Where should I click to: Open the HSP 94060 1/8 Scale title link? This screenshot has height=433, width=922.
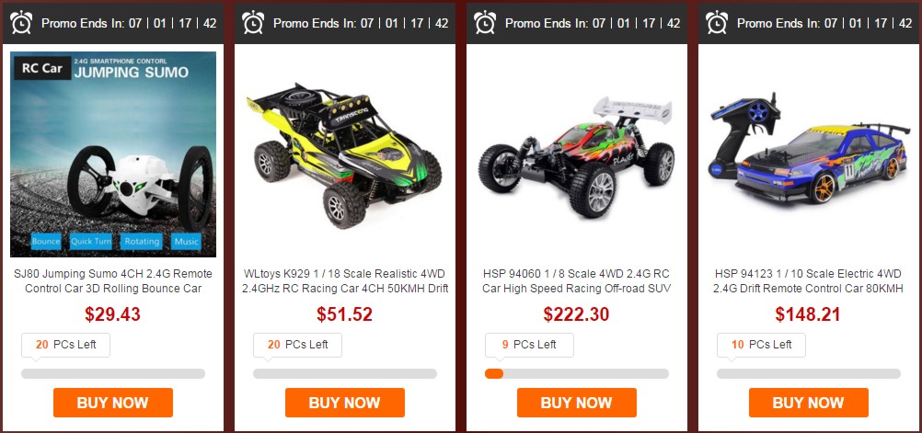coord(576,281)
